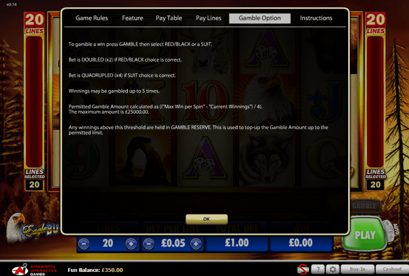This screenshot has height=276, width=409.
Task: Toggle the AUTO play switch
Action: click(x=390, y=230)
